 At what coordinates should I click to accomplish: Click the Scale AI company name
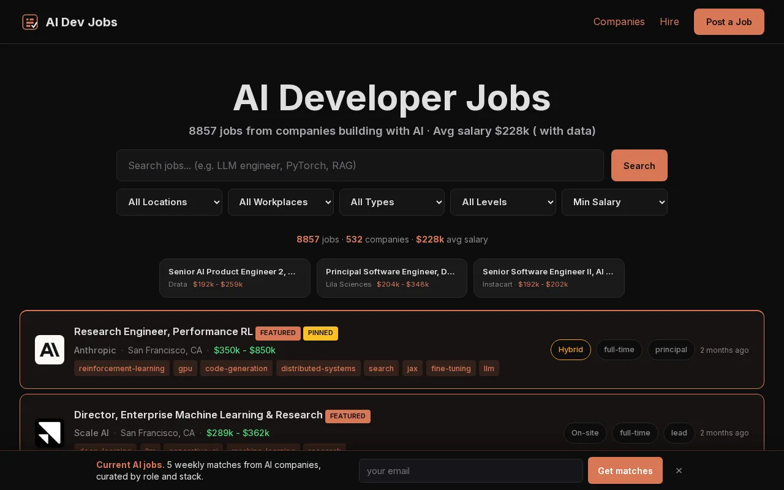click(91, 433)
